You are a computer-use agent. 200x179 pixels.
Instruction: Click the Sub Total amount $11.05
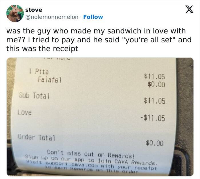point(155,100)
